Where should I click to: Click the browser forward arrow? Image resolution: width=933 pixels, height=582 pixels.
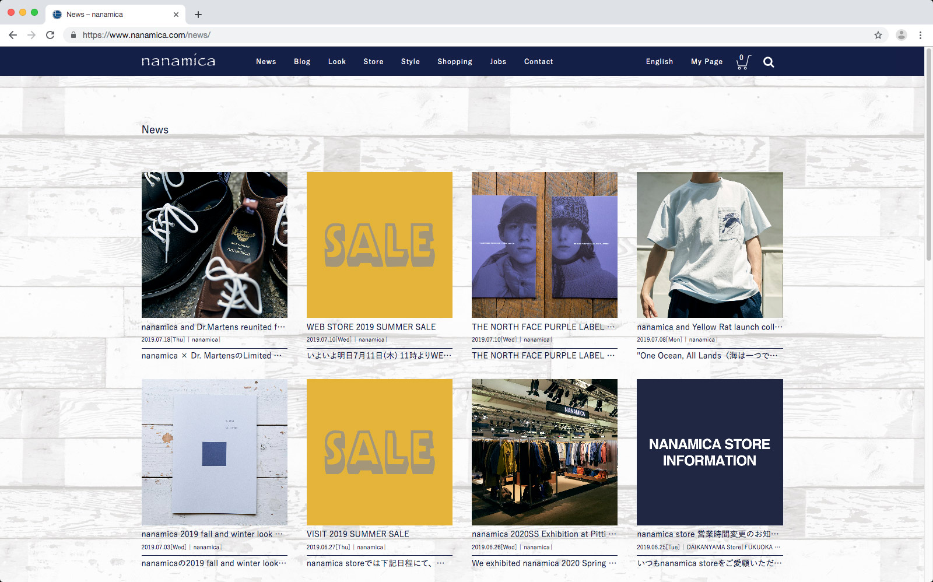click(31, 35)
